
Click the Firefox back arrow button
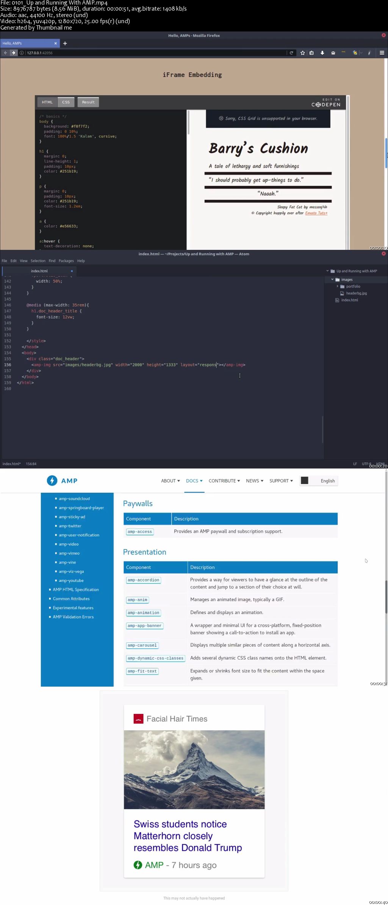[5, 53]
